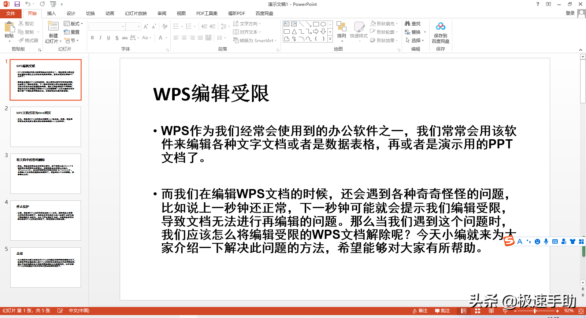
Task: Click the redo icon in the title bar
Action: 42,4
